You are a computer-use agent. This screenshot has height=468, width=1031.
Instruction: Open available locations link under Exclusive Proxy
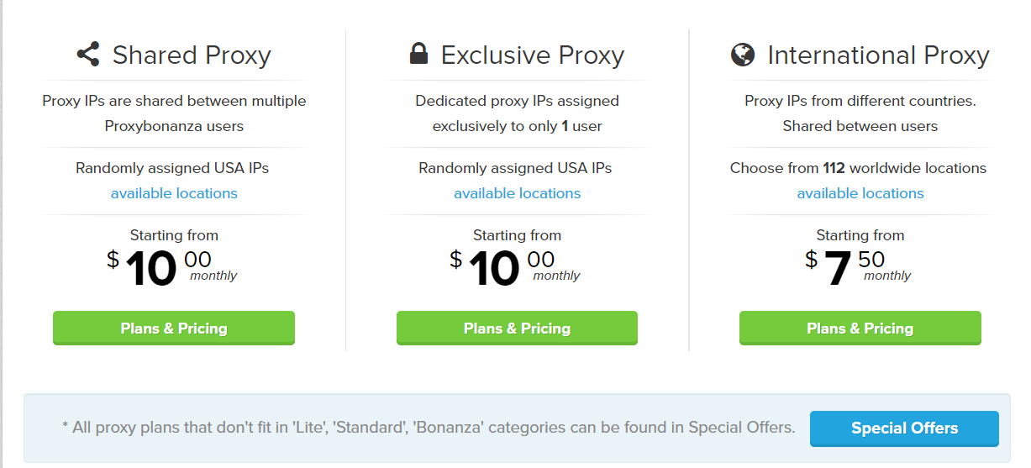tap(517, 193)
